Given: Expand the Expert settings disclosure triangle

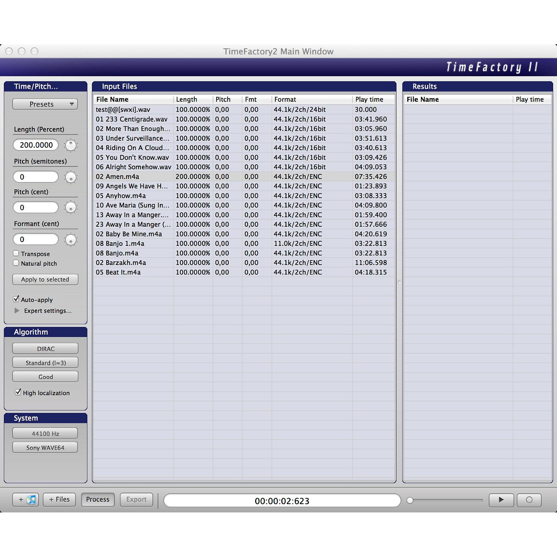Looking at the screenshot, I should point(16,311).
